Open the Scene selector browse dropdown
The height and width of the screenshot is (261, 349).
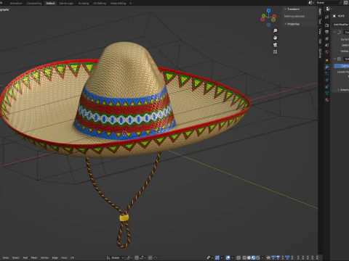tap(311, 2)
